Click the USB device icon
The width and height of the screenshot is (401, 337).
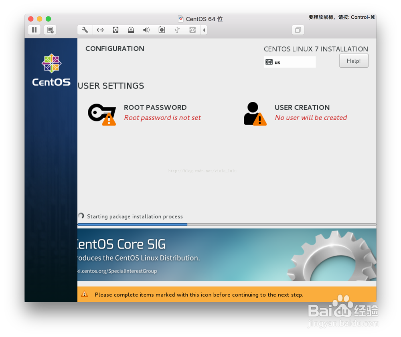coord(177,30)
